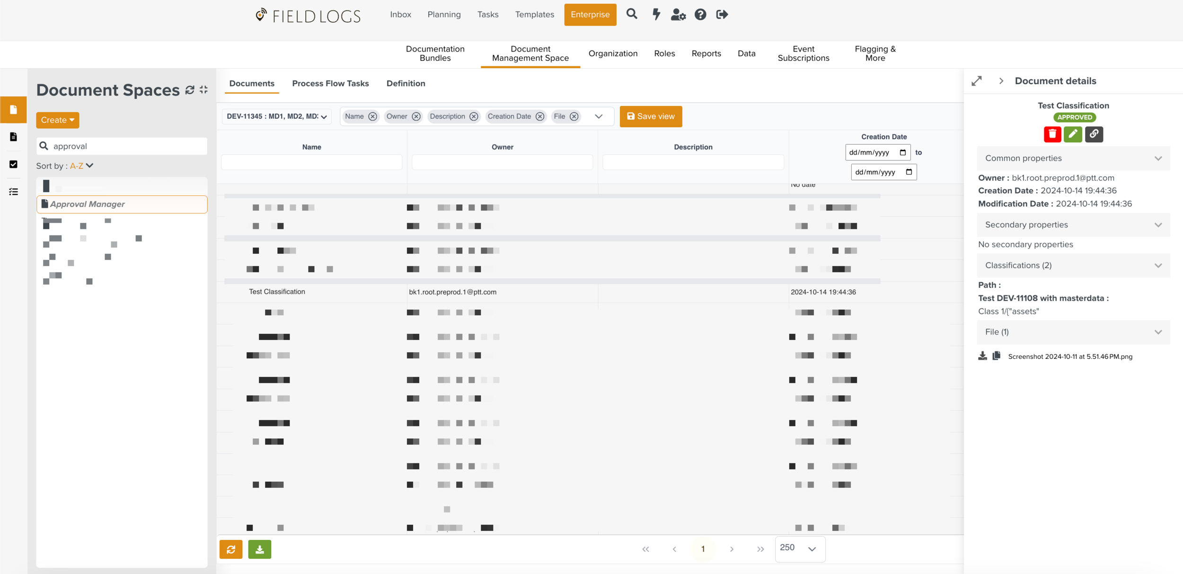Switch to Process Flow Tasks tab
1183x574 pixels.
(x=330, y=83)
